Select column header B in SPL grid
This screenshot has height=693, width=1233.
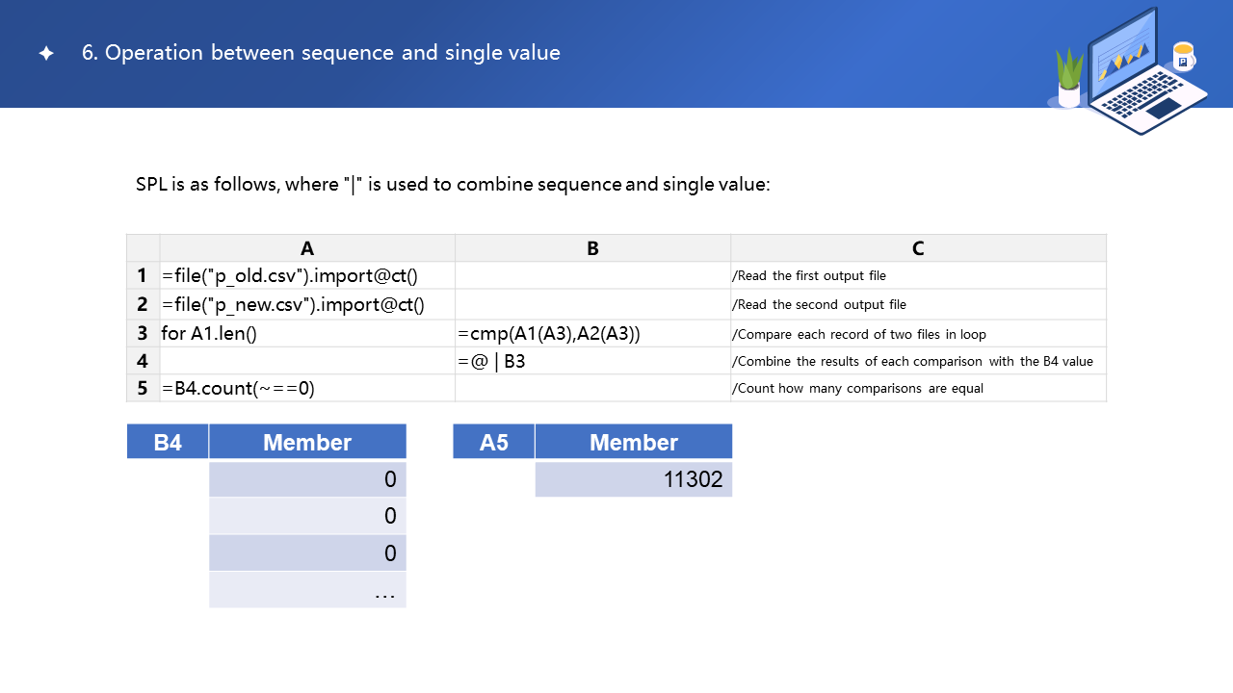coord(592,248)
